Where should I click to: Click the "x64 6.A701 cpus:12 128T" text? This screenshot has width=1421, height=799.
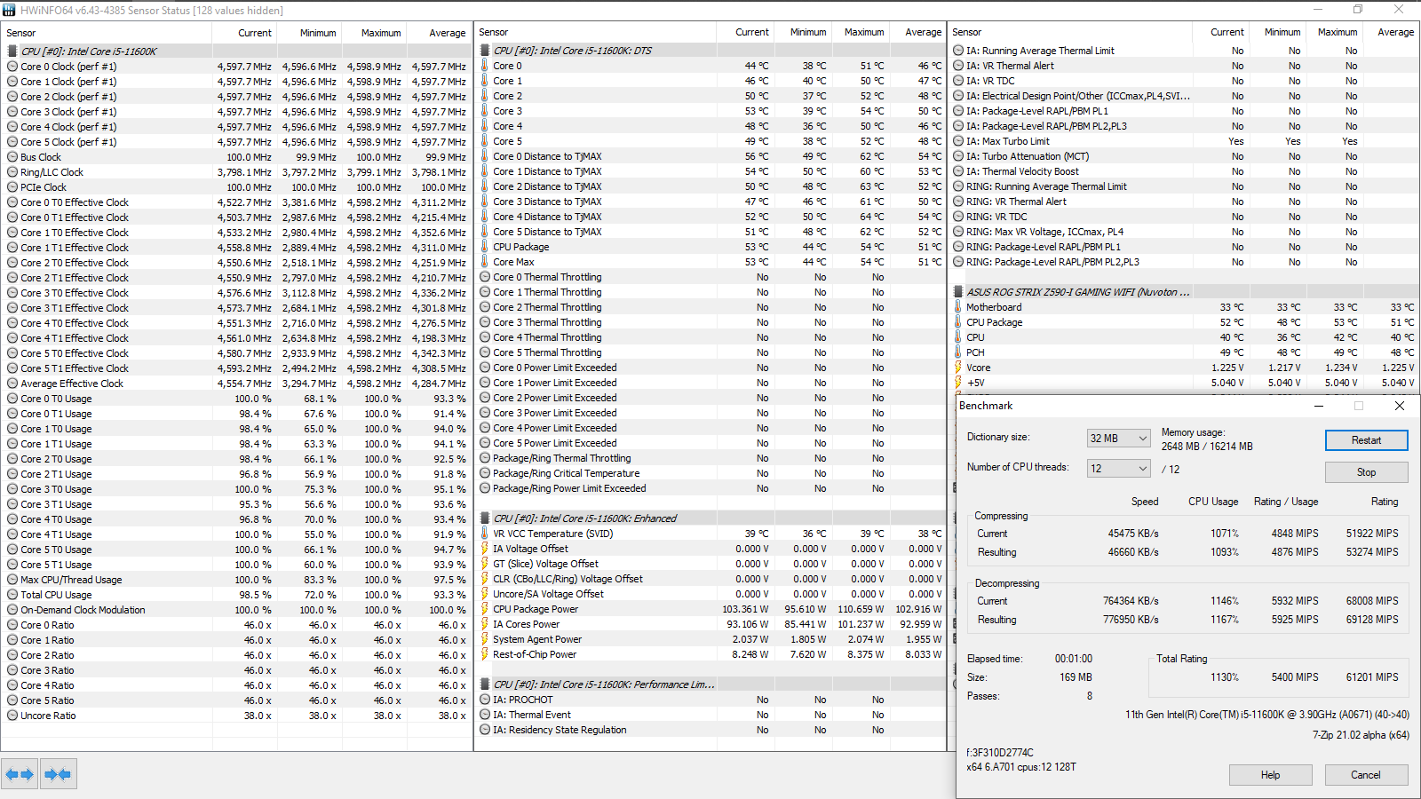(1021, 767)
